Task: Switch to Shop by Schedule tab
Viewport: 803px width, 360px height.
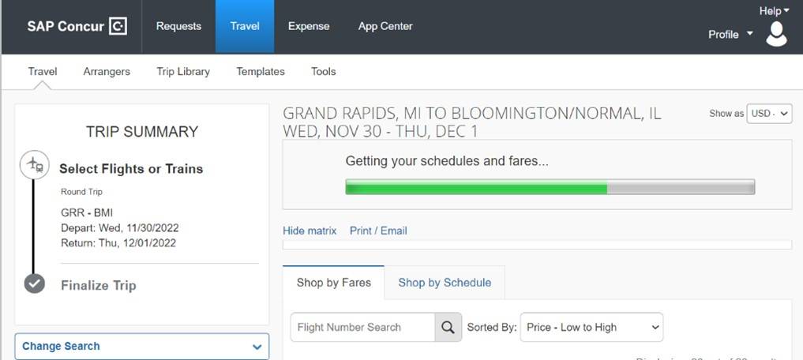Action: point(445,283)
